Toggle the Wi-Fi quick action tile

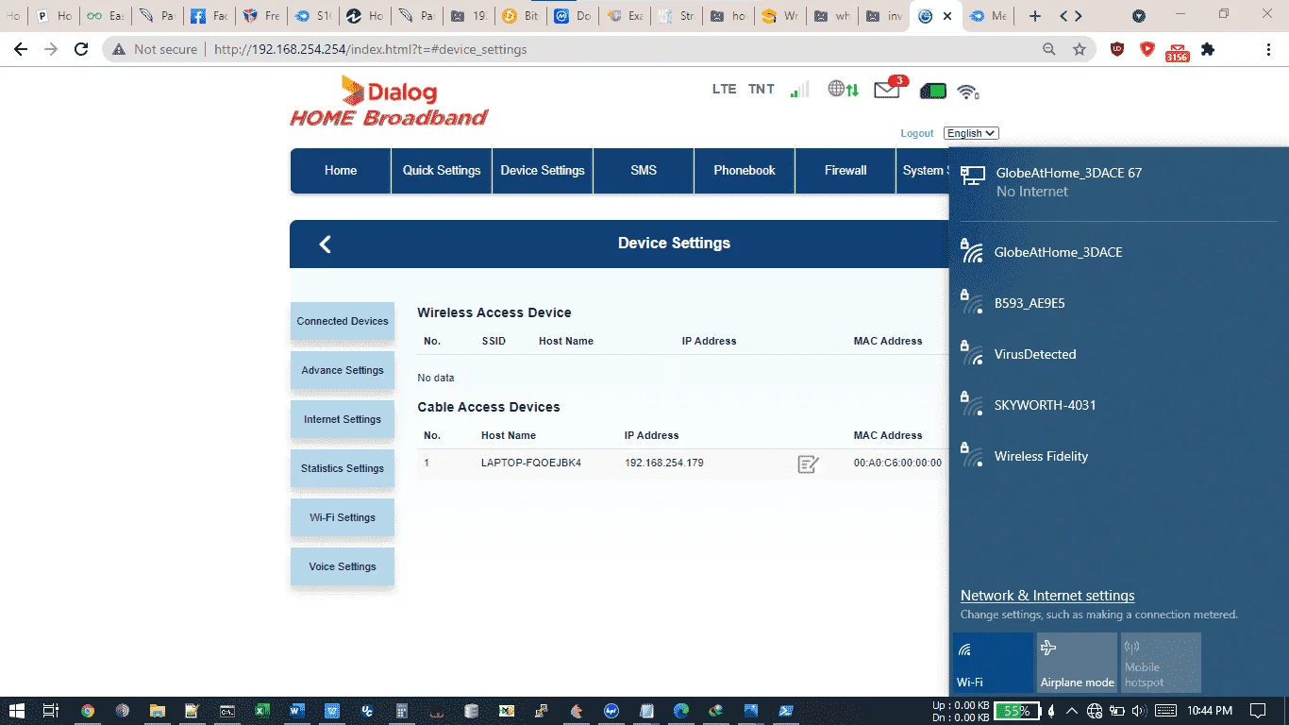click(x=994, y=663)
